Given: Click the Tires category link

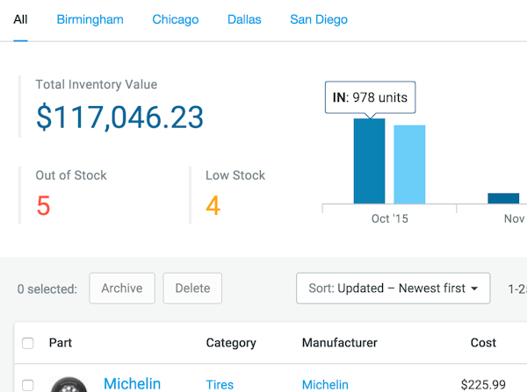Looking at the screenshot, I should (x=220, y=385).
